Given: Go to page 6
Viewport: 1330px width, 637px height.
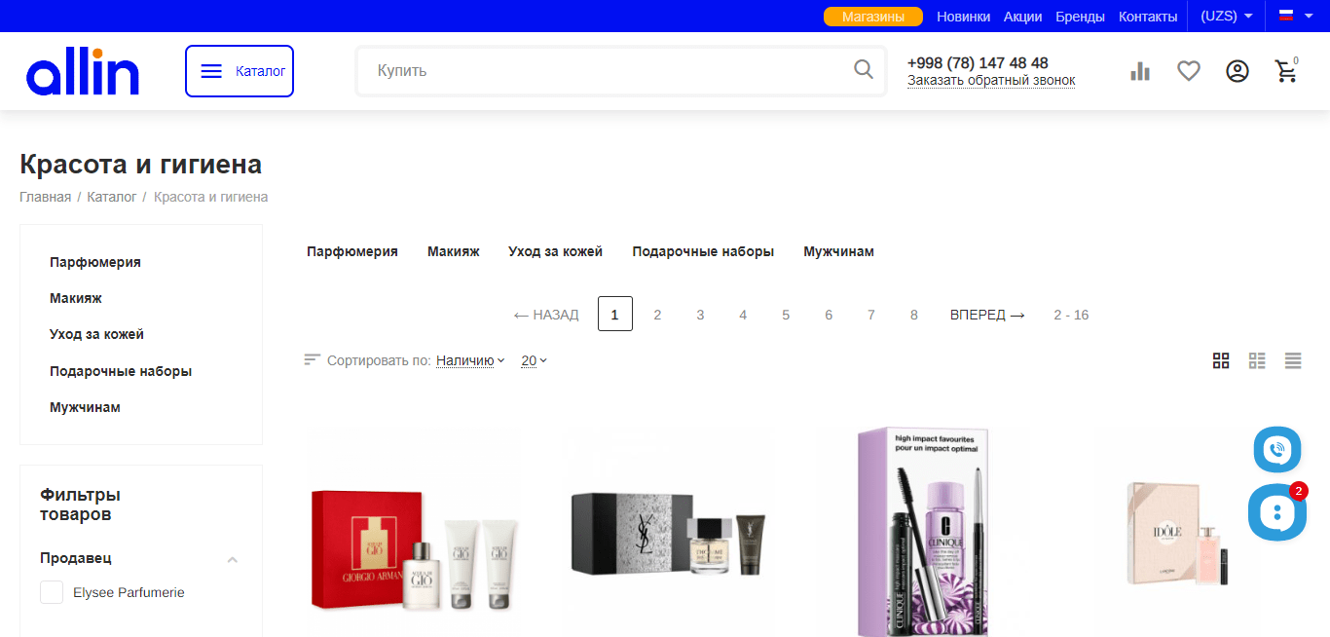Looking at the screenshot, I should (x=829, y=315).
